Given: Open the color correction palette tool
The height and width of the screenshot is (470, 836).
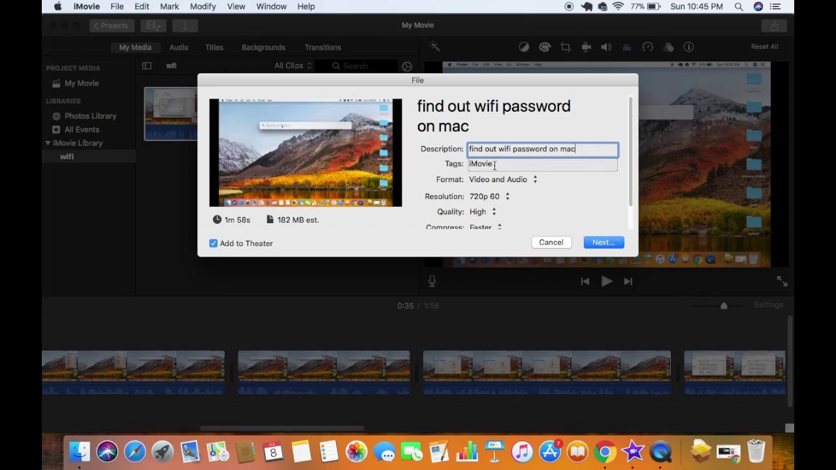Looking at the screenshot, I should 545,47.
